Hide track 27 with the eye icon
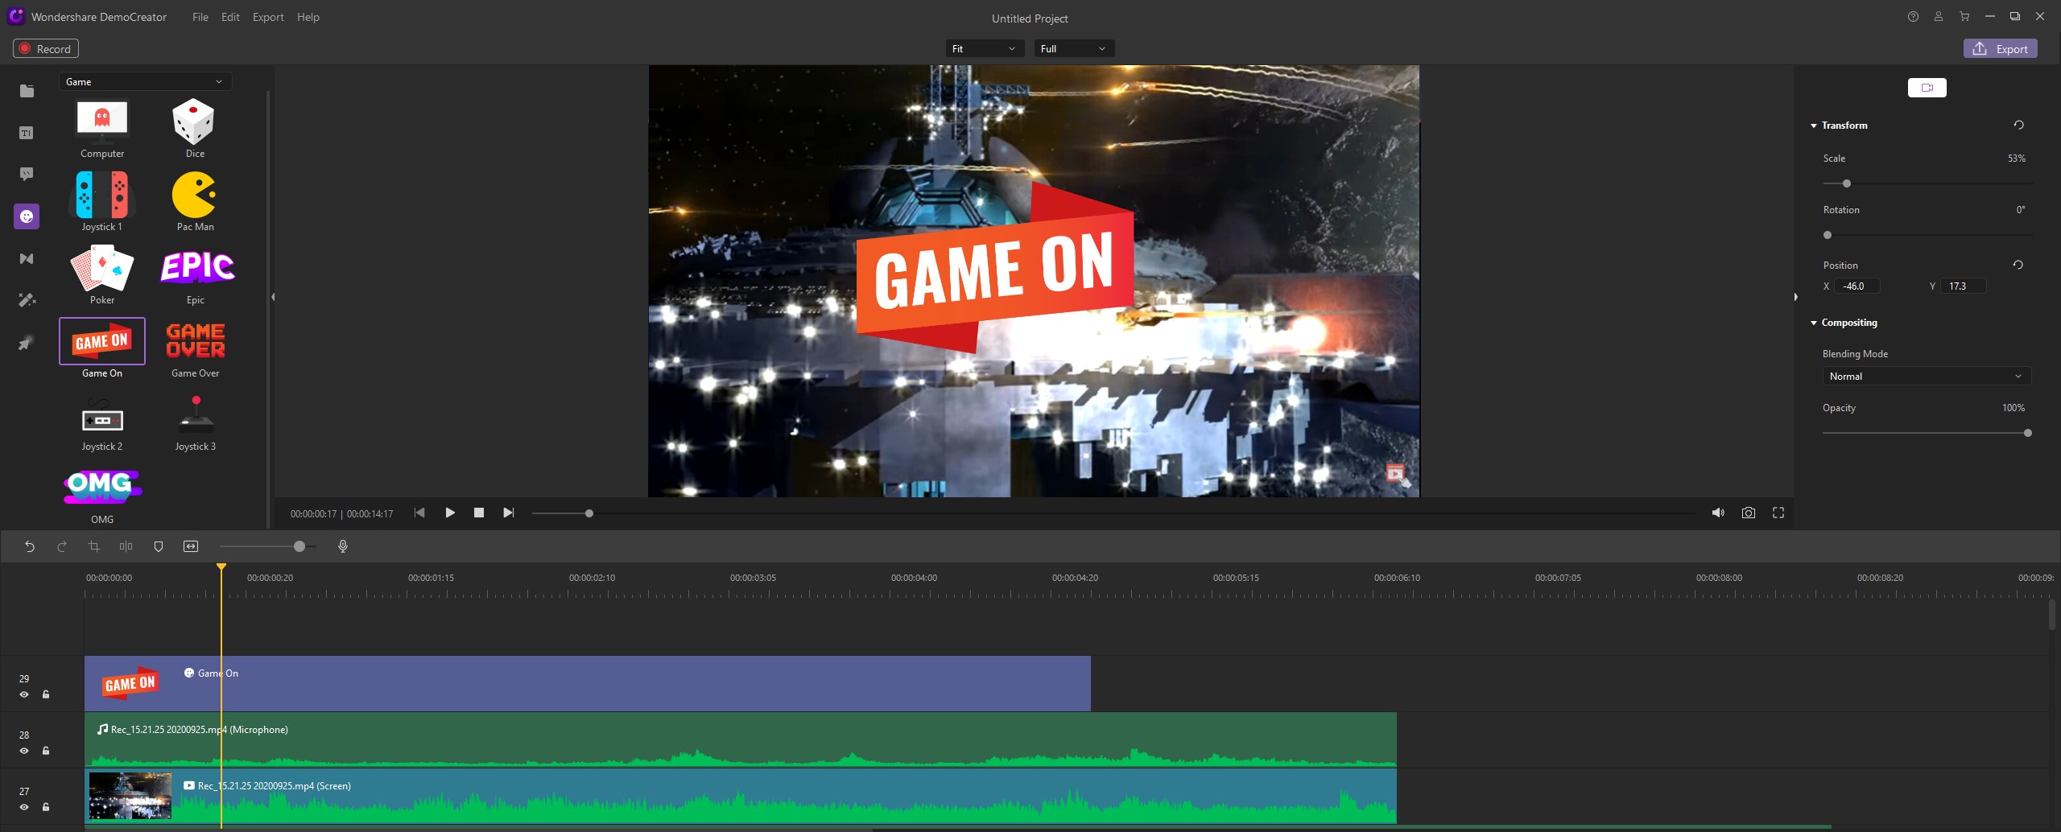 point(24,807)
